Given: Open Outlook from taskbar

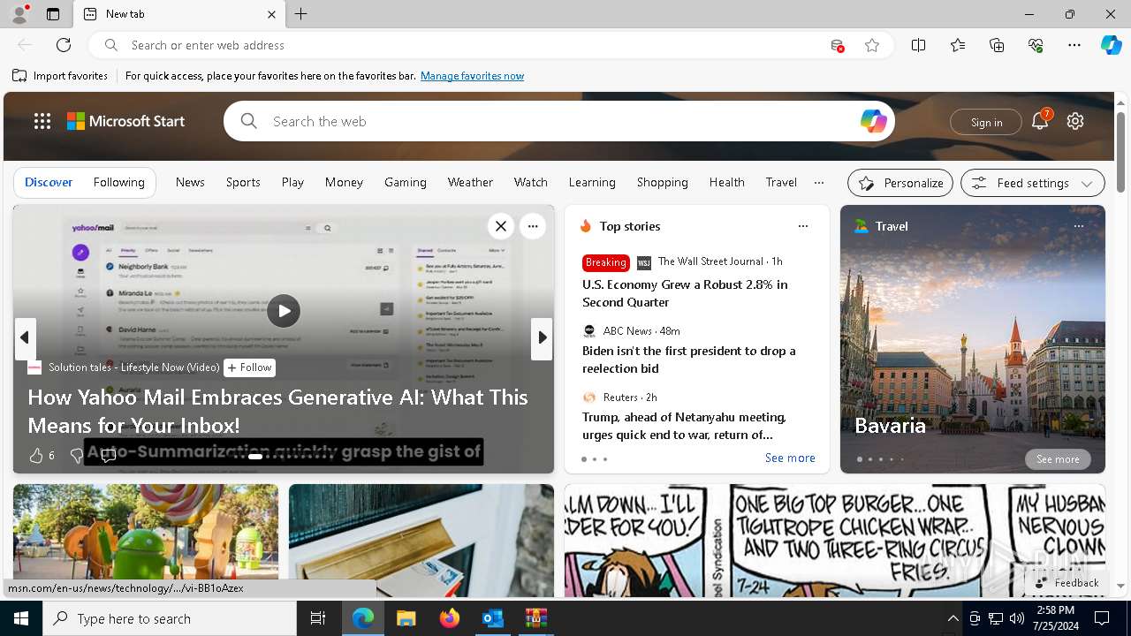Looking at the screenshot, I should [x=492, y=618].
